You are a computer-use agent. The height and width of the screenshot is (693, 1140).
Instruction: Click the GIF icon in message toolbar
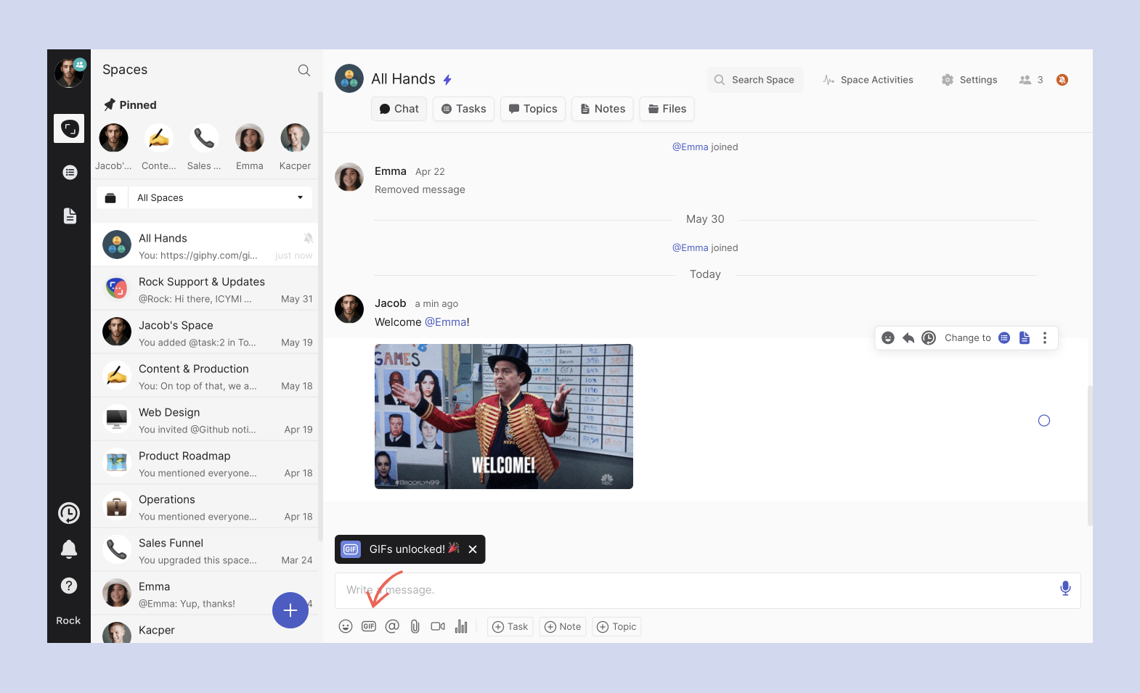(369, 626)
